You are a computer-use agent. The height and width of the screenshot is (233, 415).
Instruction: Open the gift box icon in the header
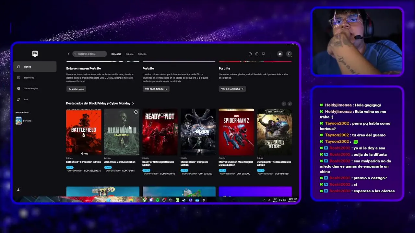[257, 54]
